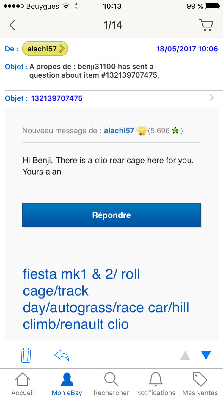
Task: Tap the back chevron arrow
Action: [x=12, y=25]
